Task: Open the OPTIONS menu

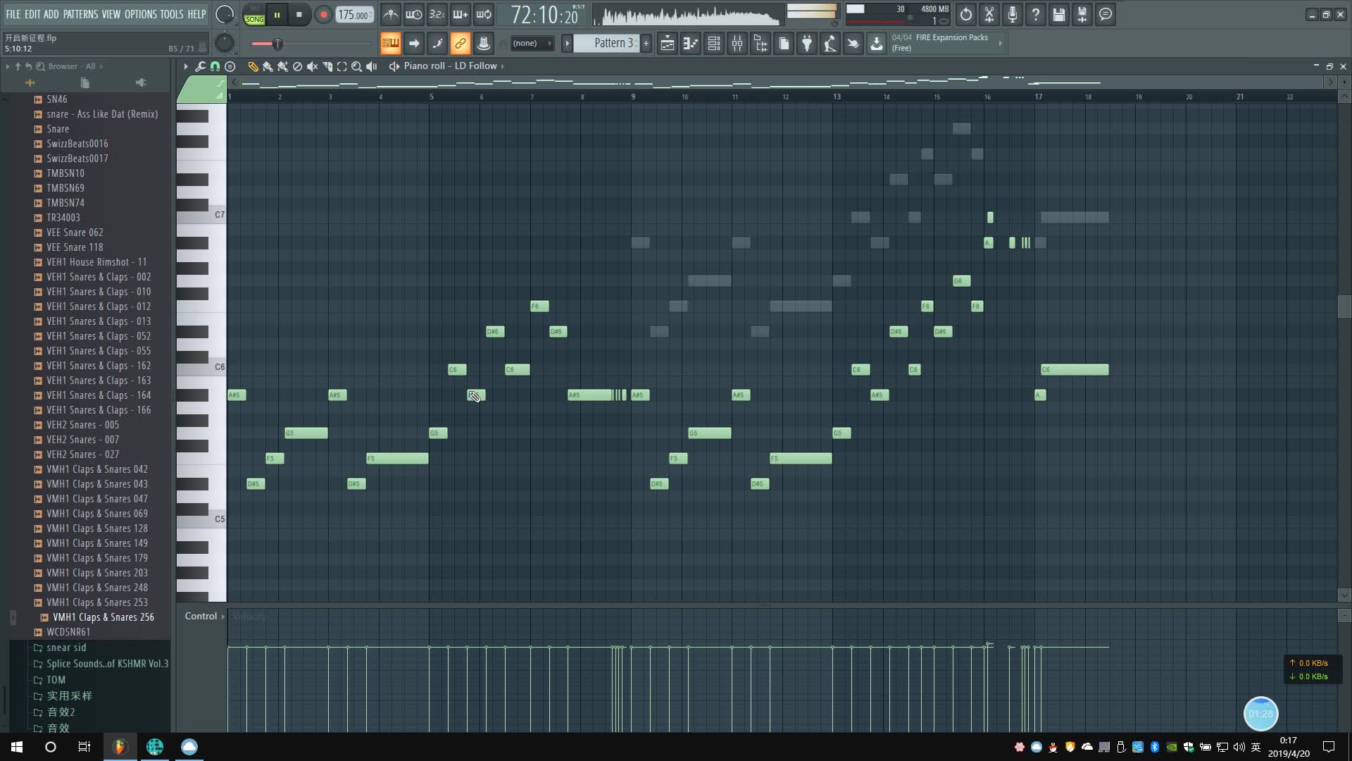Action: (x=140, y=14)
